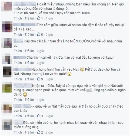Click smiley emoji after 'Tun vẫn yêu Nat!'
This screenshot has width=130, height=136.
pos(82,69)
